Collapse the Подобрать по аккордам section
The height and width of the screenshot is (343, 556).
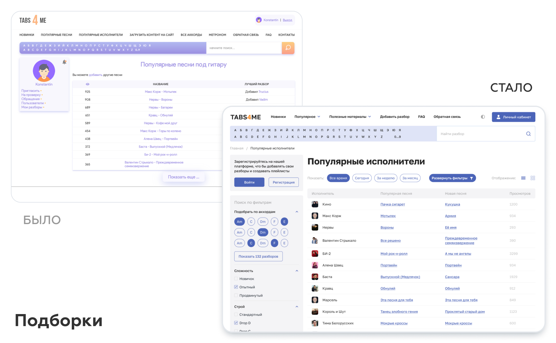point(297,212)
